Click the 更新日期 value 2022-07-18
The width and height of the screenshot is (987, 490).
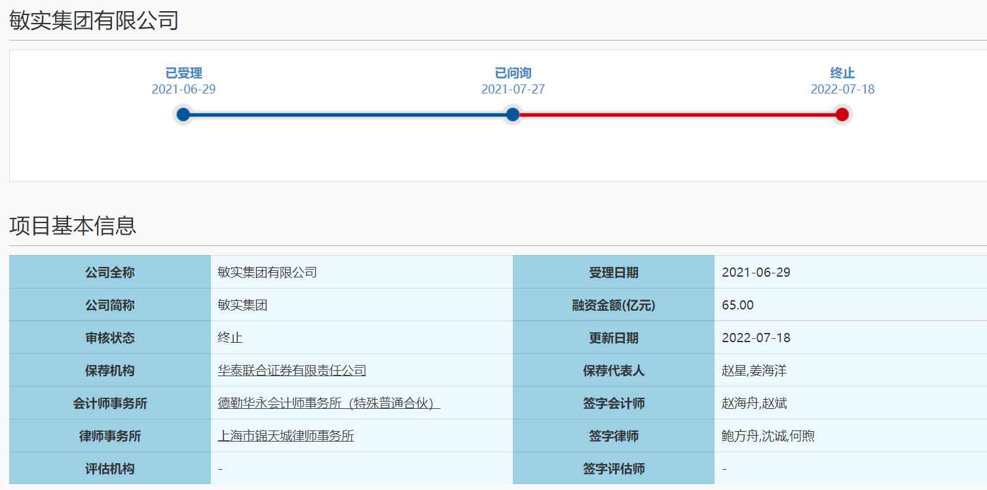point(756,338)
